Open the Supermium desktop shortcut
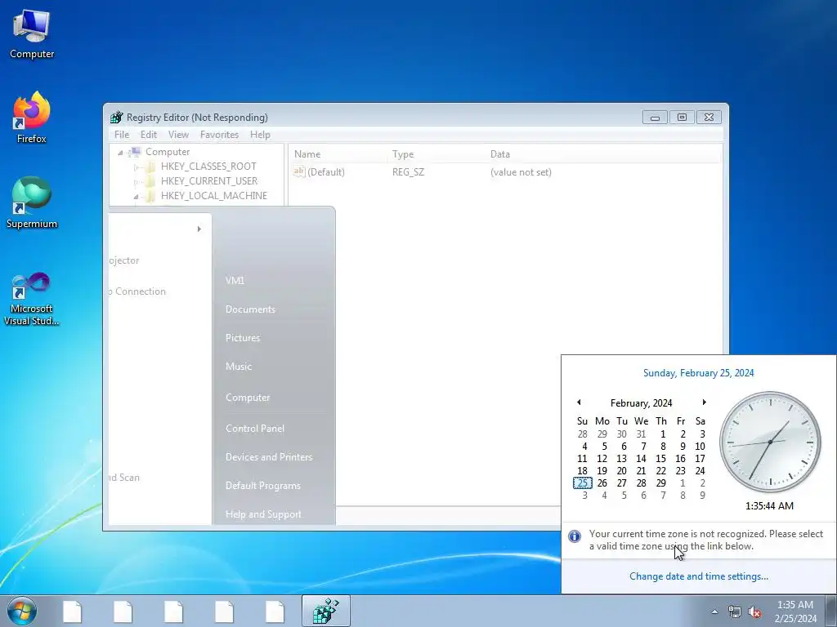The image size is (837, 627). pyautogui.click(x=32, y=202)
